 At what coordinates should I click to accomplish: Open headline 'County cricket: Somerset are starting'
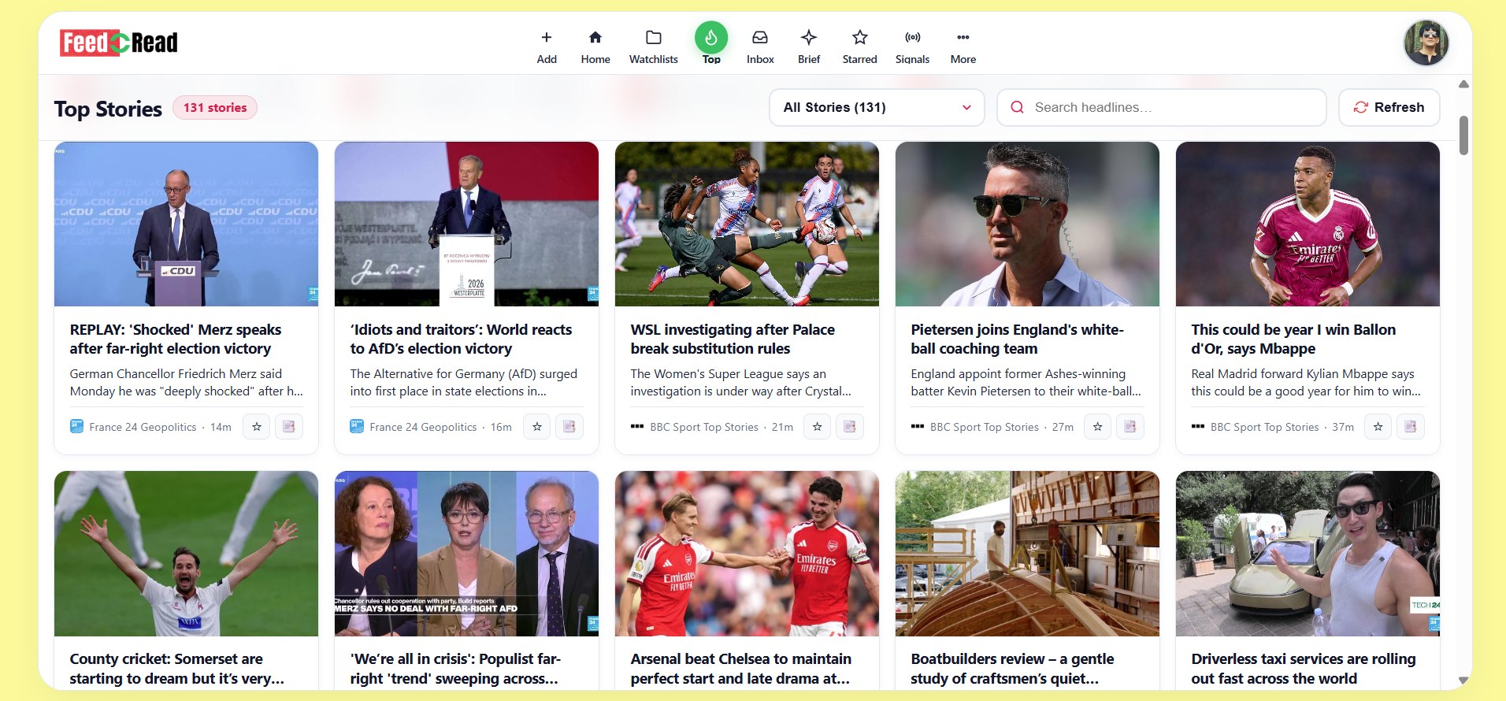176,669
